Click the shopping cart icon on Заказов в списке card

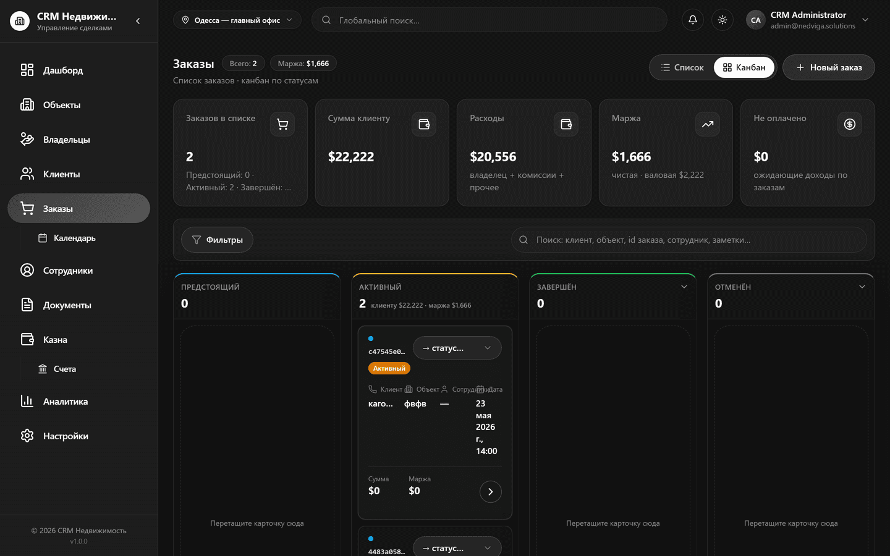point(282,124)
